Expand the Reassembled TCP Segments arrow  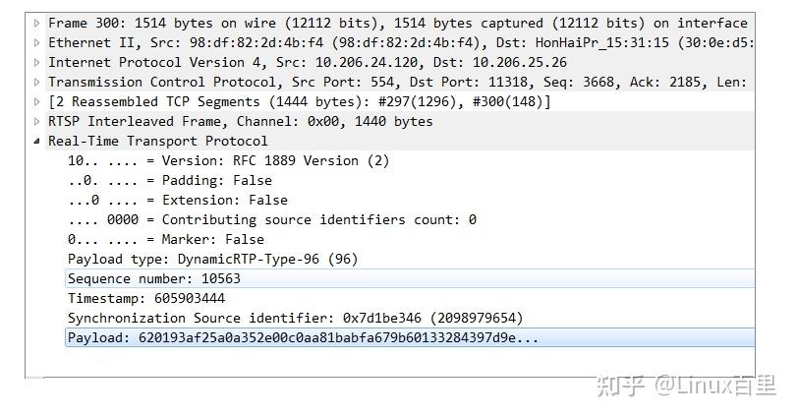point(37,101)
